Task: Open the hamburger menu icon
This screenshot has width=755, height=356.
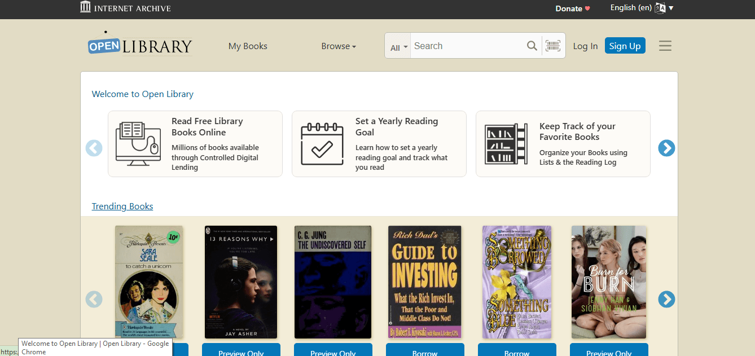Action: 665,46
